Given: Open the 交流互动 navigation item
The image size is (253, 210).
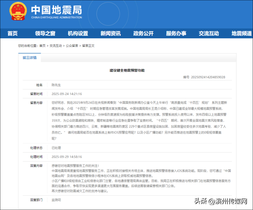Looking at the screenshot, I should (209, 34).
